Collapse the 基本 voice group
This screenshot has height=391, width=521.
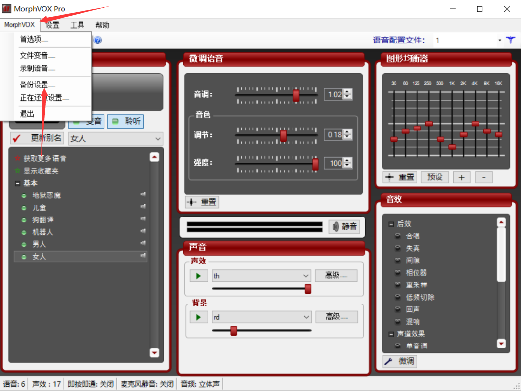[x=18, y=183]
